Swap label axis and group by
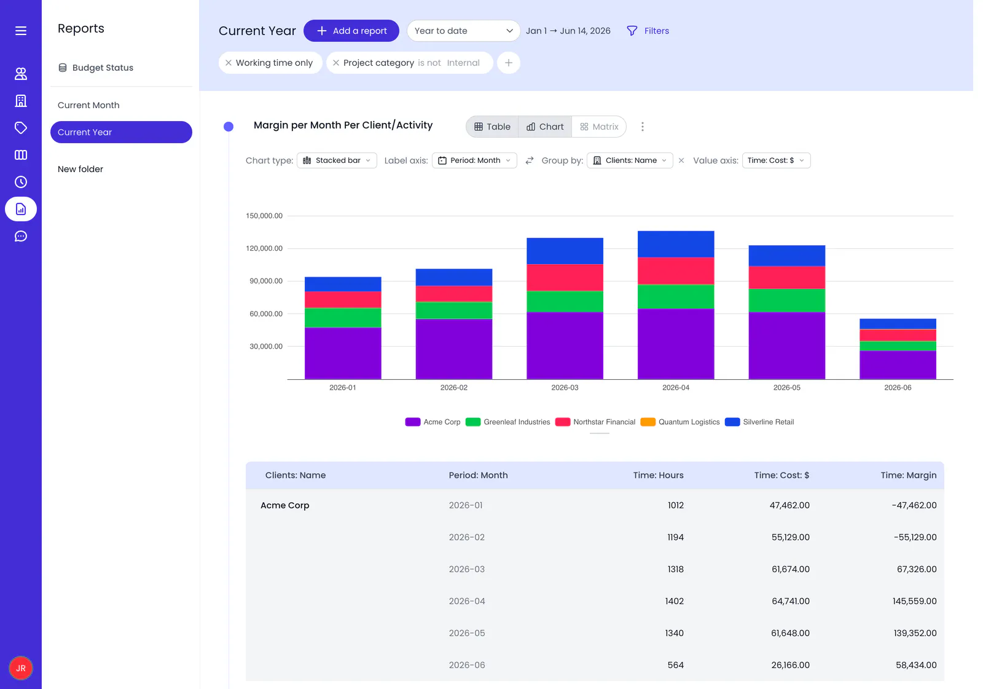The image size is (983, 689). pyautogui.click(x=530, y=160)
